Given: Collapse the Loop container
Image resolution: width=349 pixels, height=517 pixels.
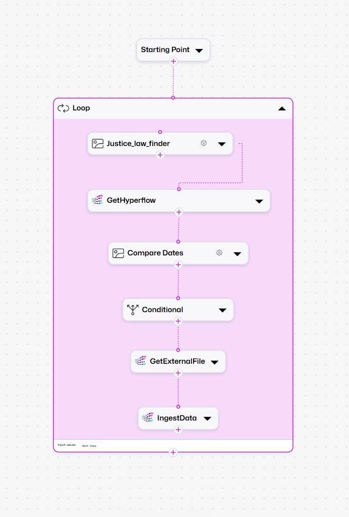Looking at the screenshot, I should pos(281,108).
